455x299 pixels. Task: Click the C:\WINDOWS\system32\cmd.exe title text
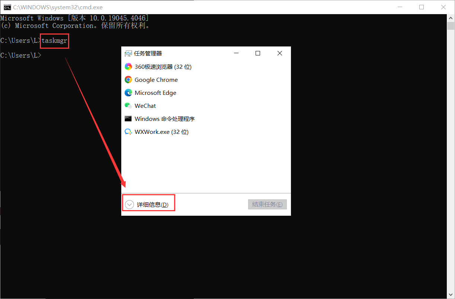[58, 7]
